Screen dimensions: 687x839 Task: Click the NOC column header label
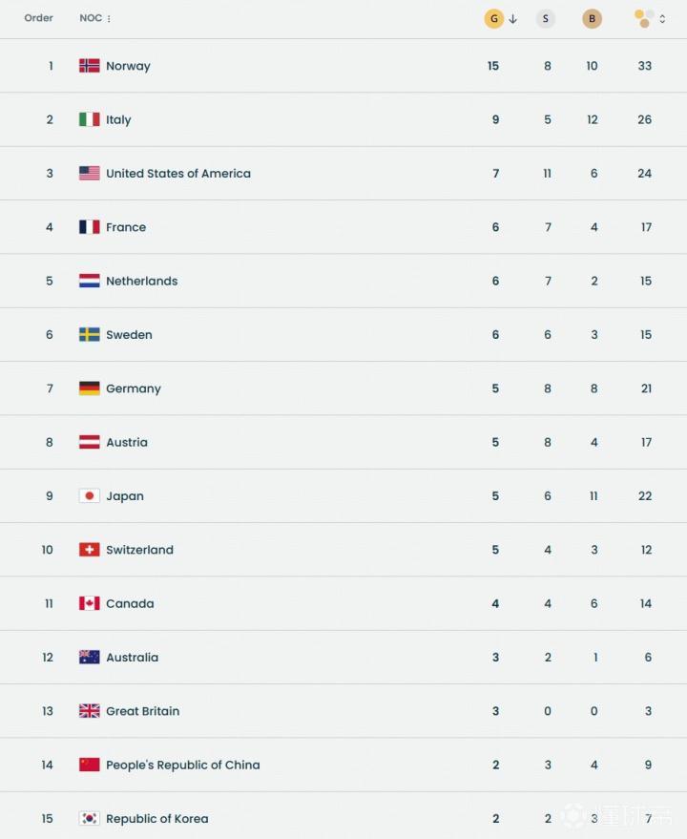pos(91,18)
